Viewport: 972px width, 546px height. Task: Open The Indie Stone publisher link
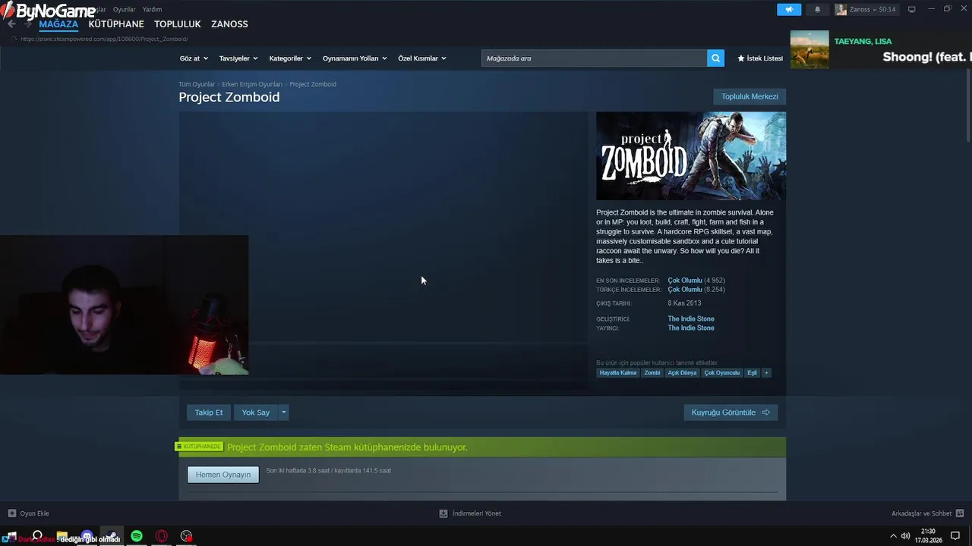(x=691, y=328)
